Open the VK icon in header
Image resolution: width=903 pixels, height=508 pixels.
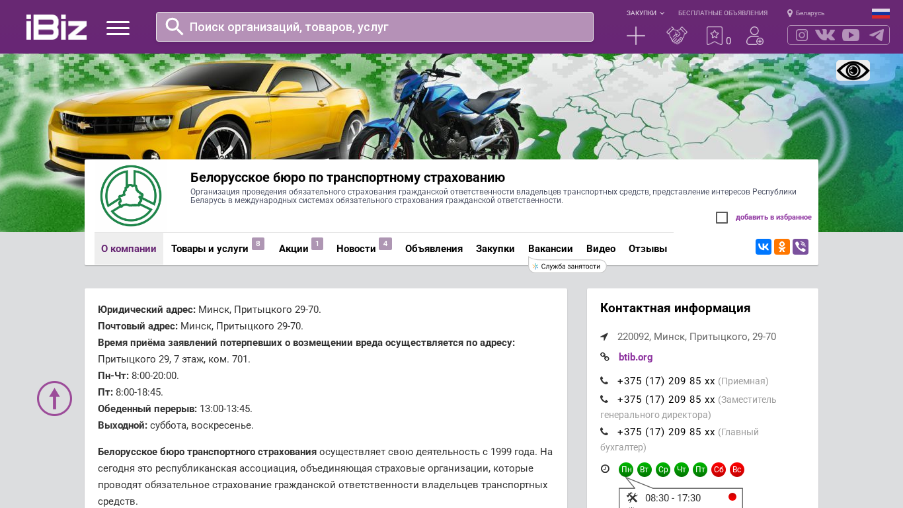coord(825,35)
